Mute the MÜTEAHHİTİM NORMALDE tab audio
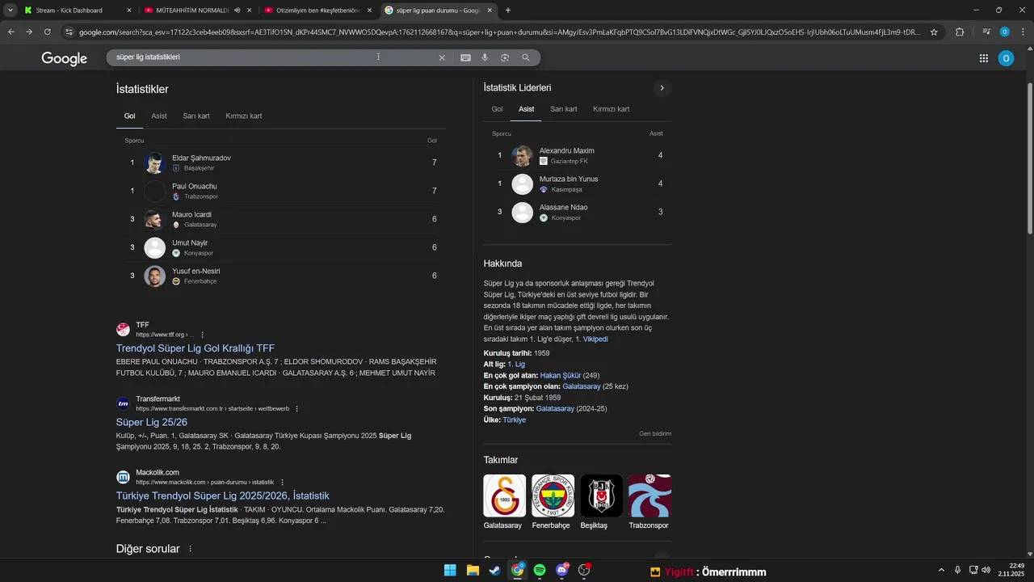Image resolution: width=1034 pixels, height=582 pixels. click(x=237, y=11)
